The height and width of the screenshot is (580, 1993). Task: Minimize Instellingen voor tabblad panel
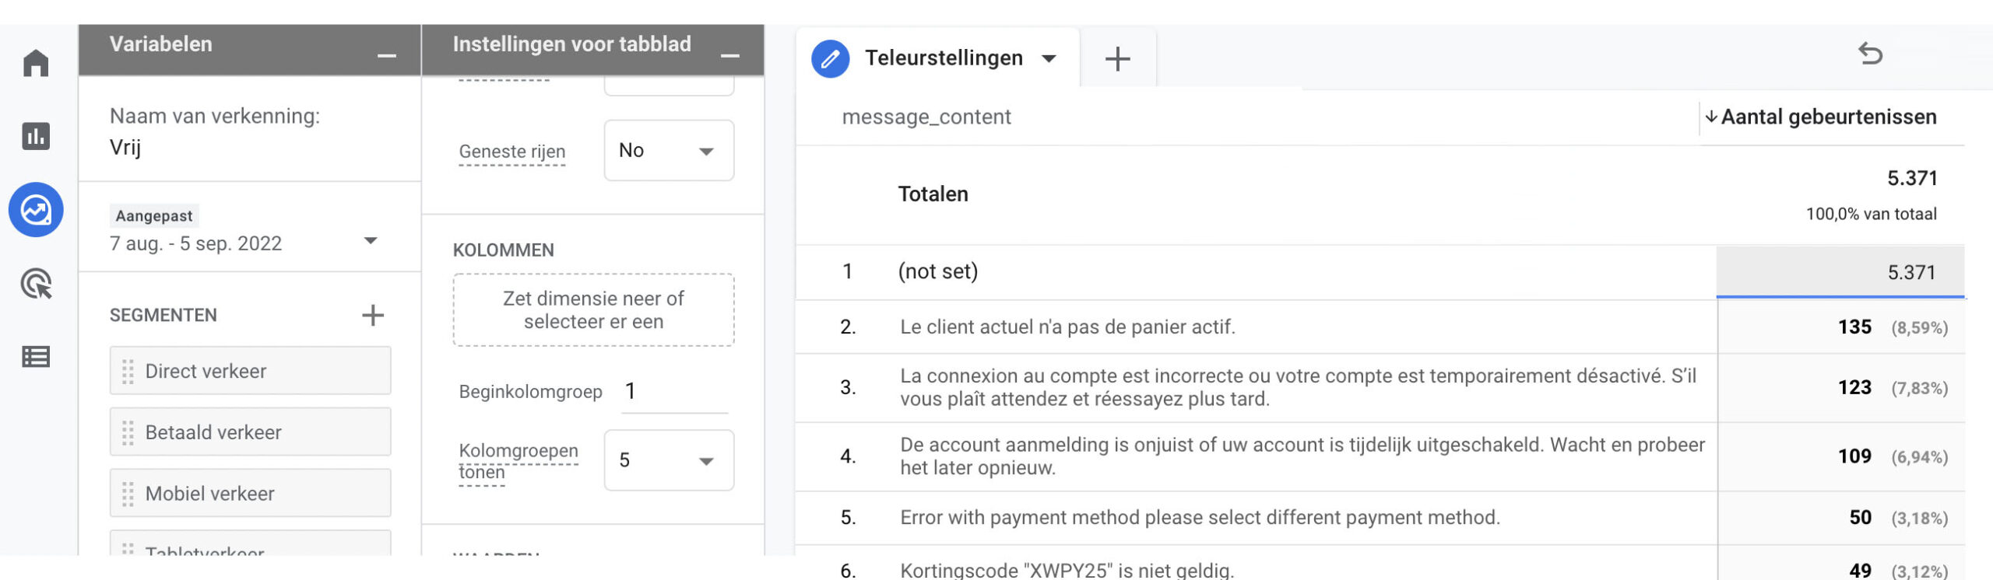coord(730,55)
